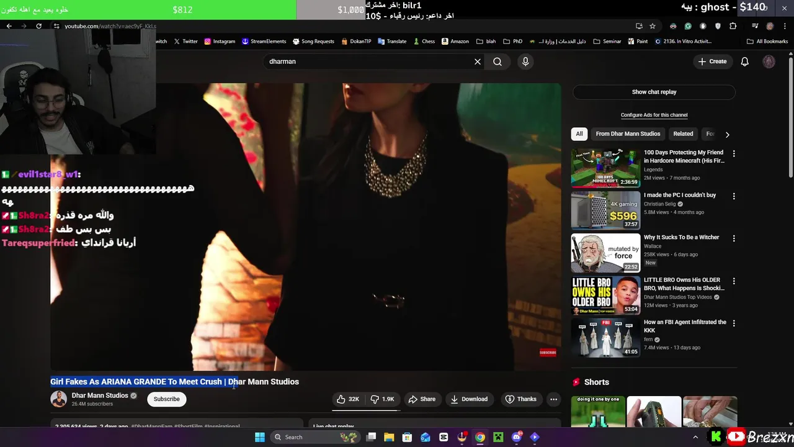Open Instagram bookmark

click(x=220, y=42)
